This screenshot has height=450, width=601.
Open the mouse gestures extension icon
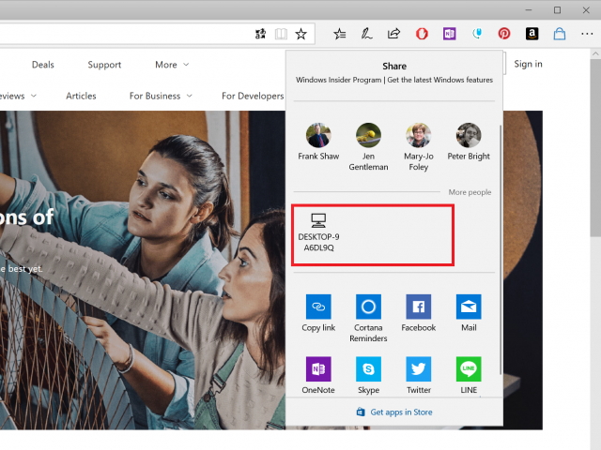(x=477, y=34)
